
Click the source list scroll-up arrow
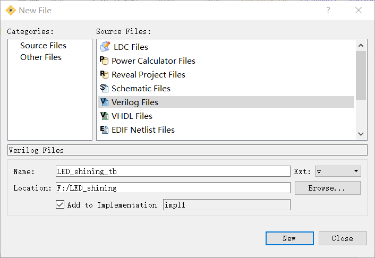pyautogui.click(x=361, y=46)
